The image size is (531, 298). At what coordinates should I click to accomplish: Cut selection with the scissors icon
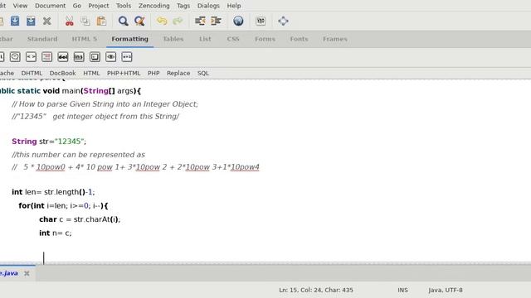pyautogui.click(x=70, y=21)
